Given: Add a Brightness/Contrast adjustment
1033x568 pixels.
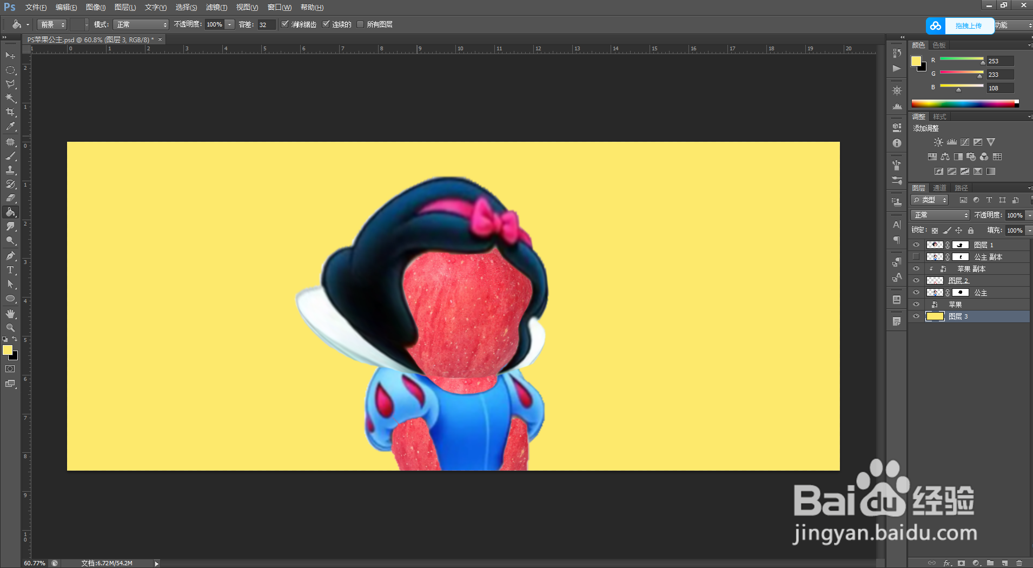Looking at the screenshot, I should tap(938, 142).
